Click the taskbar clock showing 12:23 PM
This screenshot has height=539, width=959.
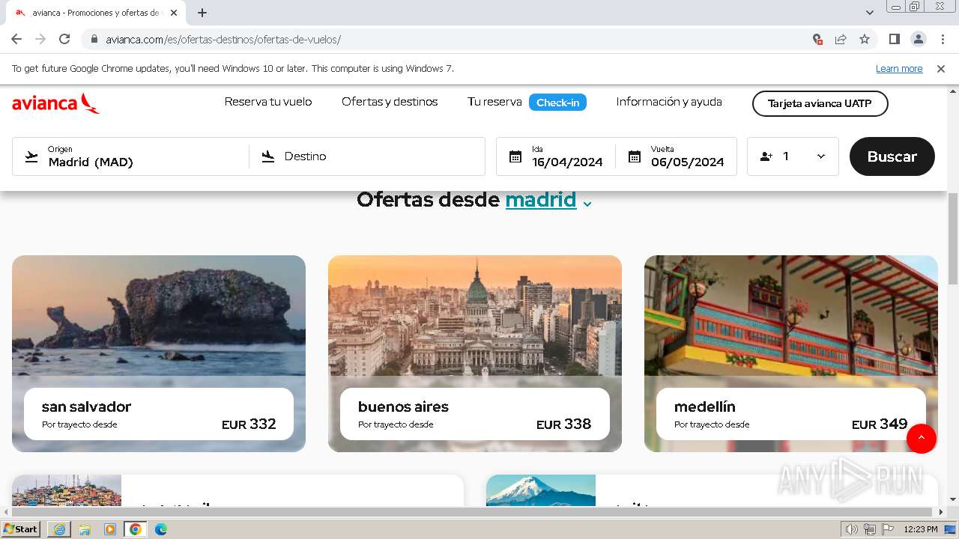921,529
